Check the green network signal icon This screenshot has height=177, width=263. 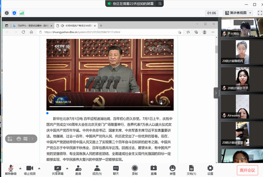22,13
